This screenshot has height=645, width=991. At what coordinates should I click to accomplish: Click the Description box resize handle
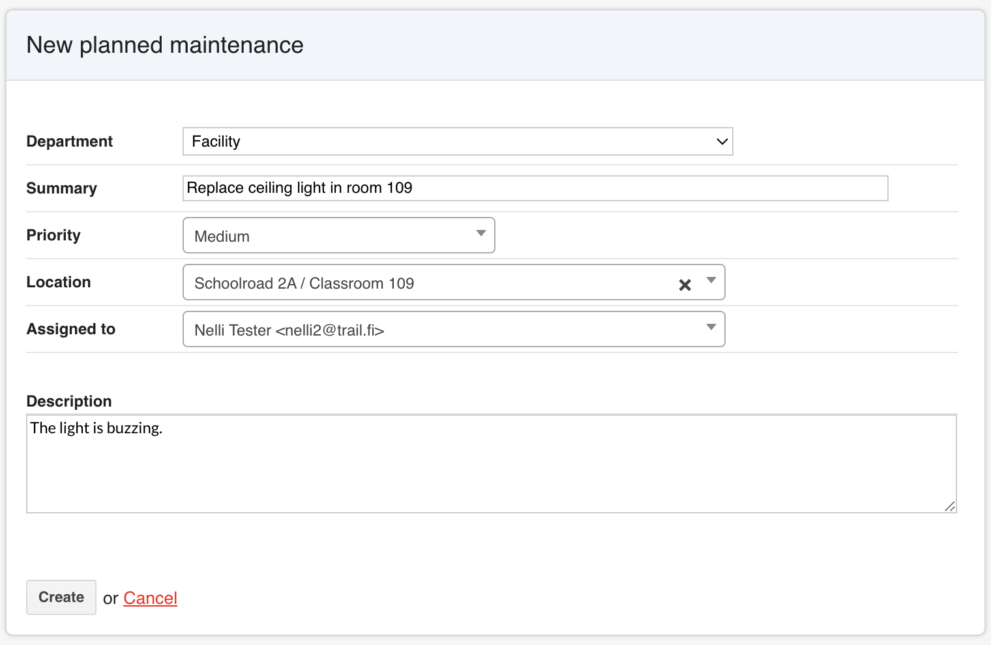pyautogui.click(x=950, y=506)
